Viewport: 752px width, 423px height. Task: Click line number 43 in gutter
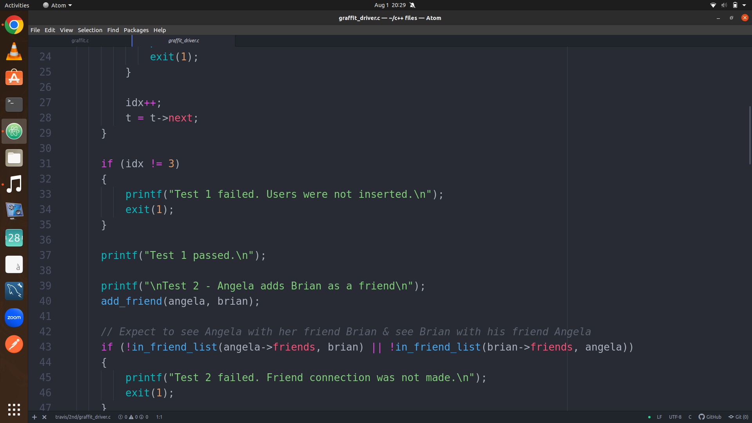(45, 347)
